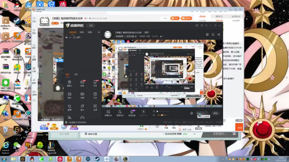Open streaming settings gear icon
The height and width of the screenshot is (162, 289).
tap(191, 113)
